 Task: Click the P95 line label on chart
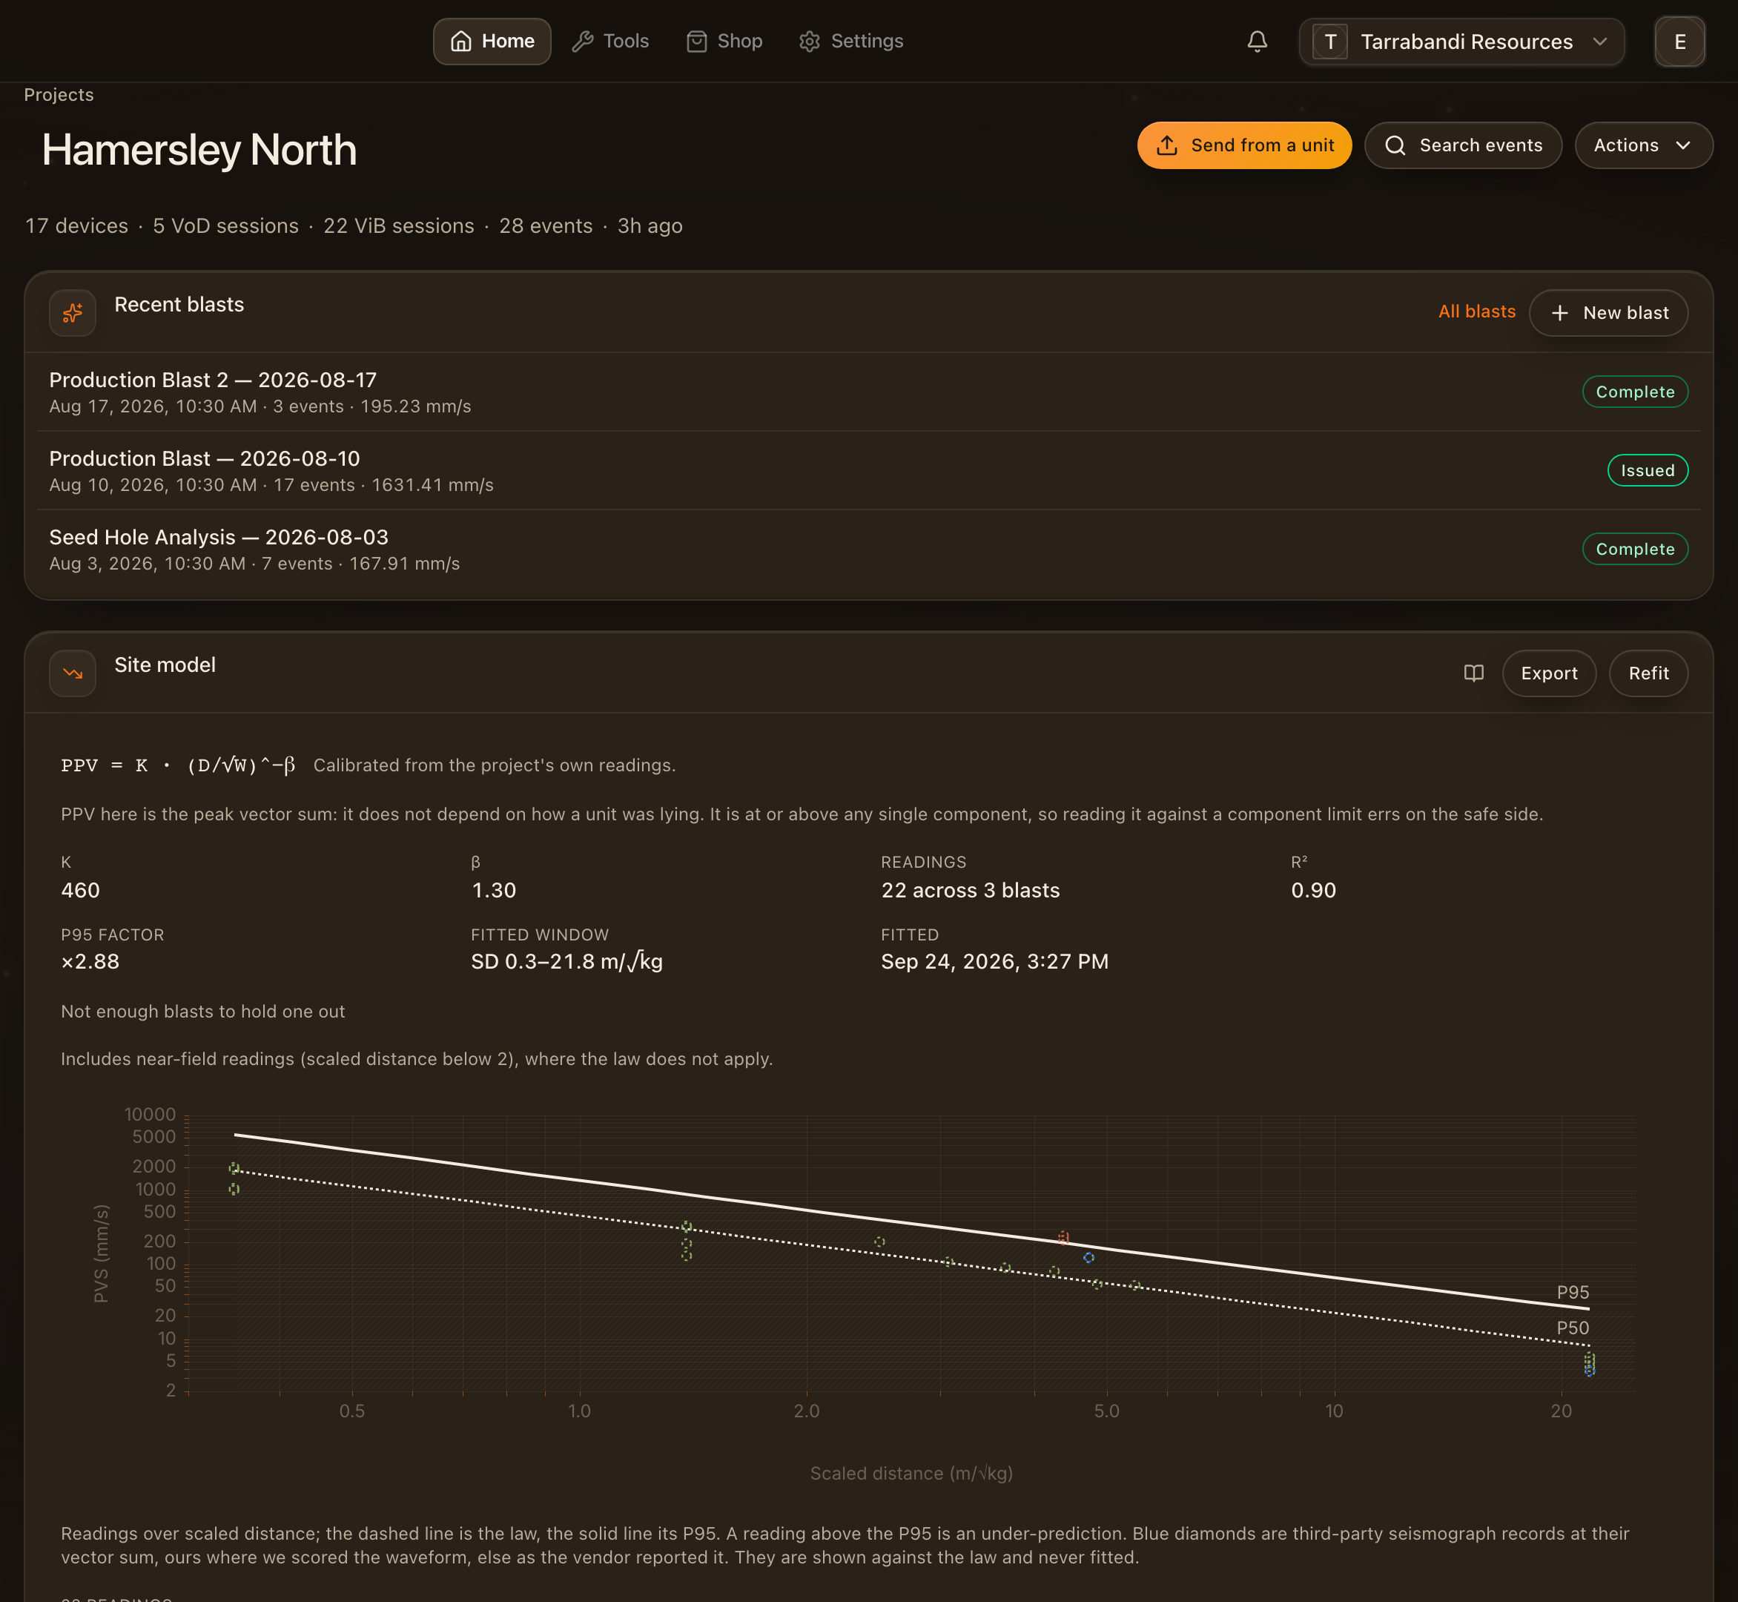point(1573,1292)
